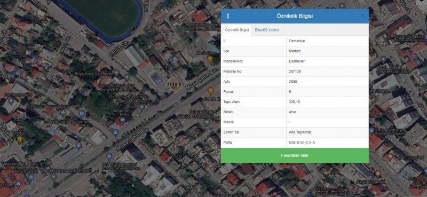Click the green Favorilere ekle button
Screen dimensions: 427x197
[x=295, y=155]
